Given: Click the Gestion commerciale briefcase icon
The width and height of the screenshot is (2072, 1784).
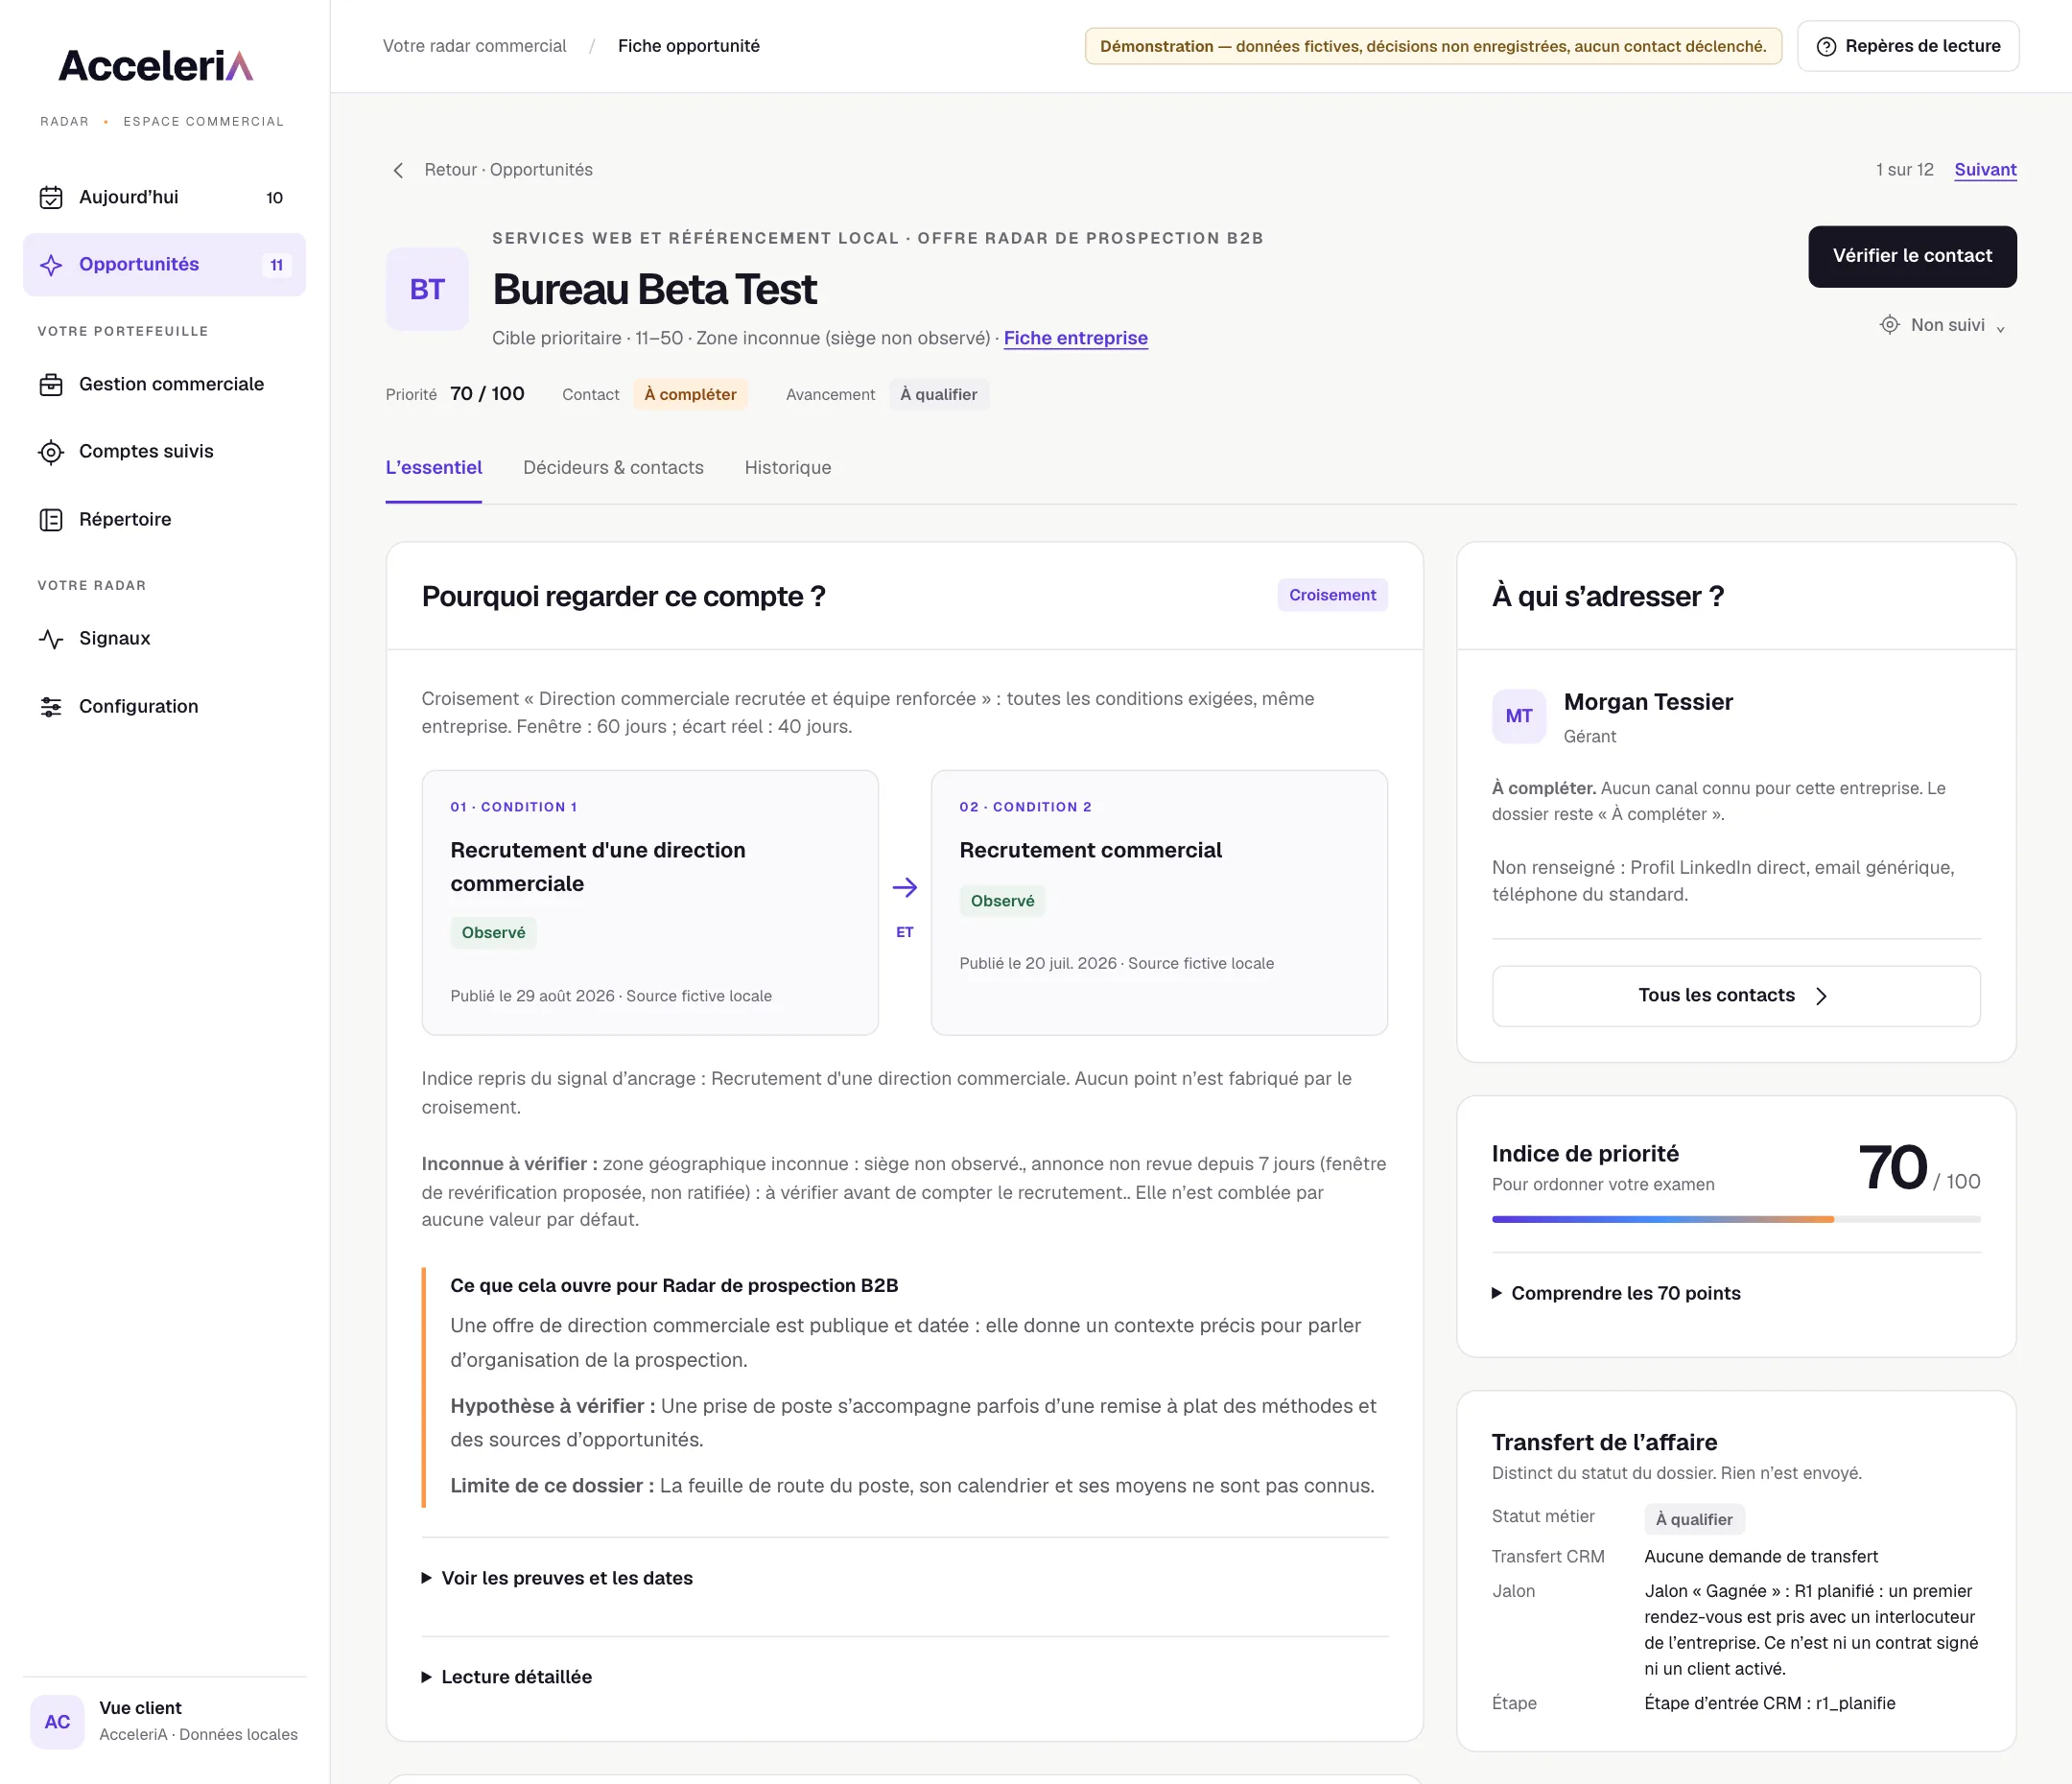Looking at the screenshot, I should 51,384.
